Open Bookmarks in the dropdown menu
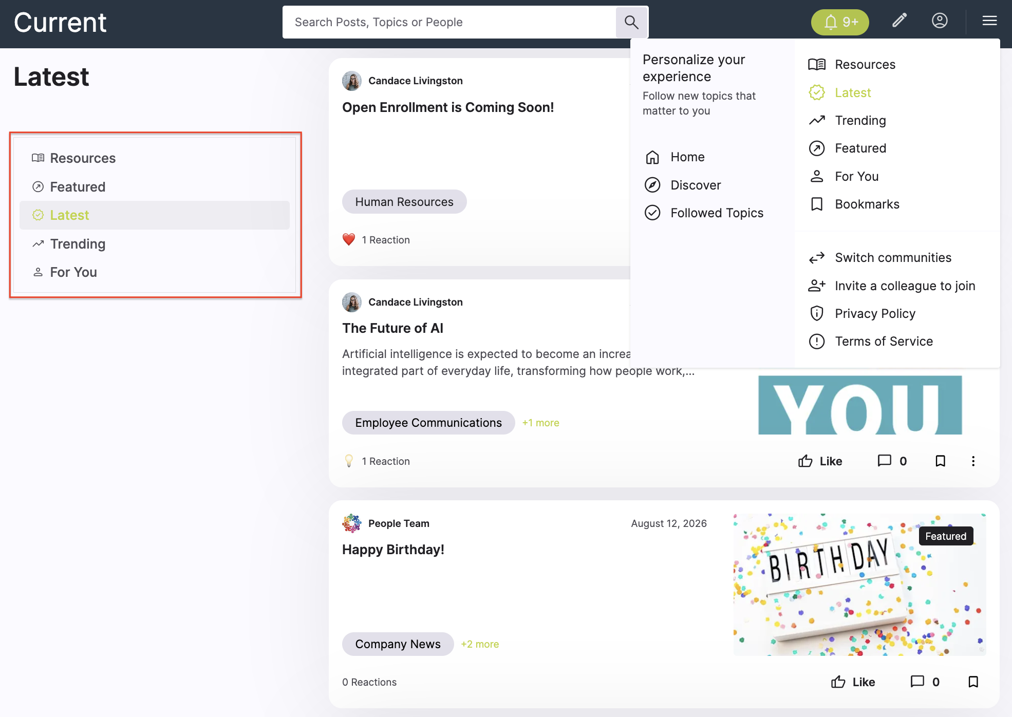Screen dimensions: 1012x717 coord(867,204)
